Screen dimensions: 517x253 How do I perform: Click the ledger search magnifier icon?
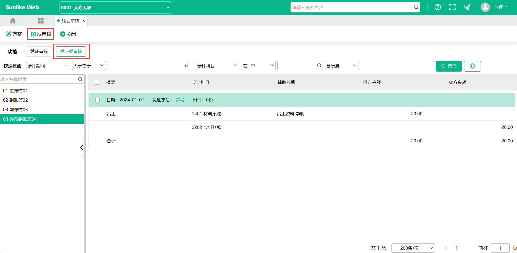[x=80, y=79]
